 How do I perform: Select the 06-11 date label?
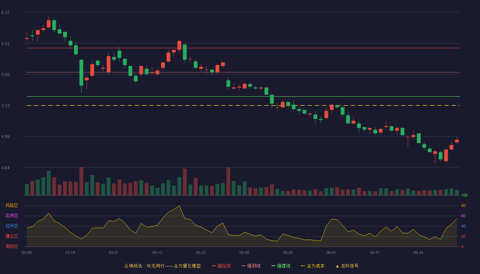(x=375, y=252)
